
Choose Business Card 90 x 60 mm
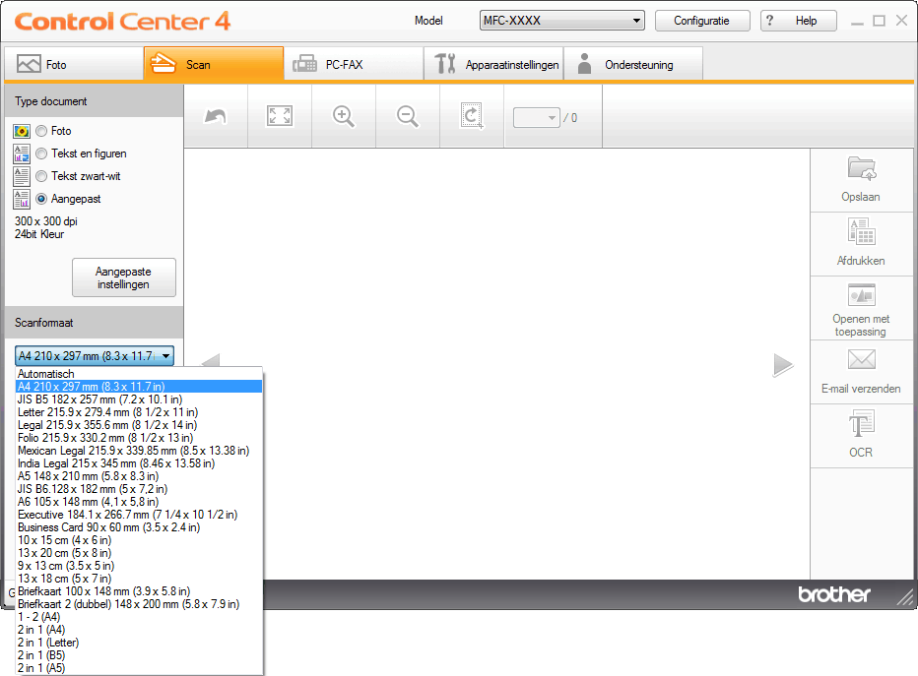(x=139, y=528)
